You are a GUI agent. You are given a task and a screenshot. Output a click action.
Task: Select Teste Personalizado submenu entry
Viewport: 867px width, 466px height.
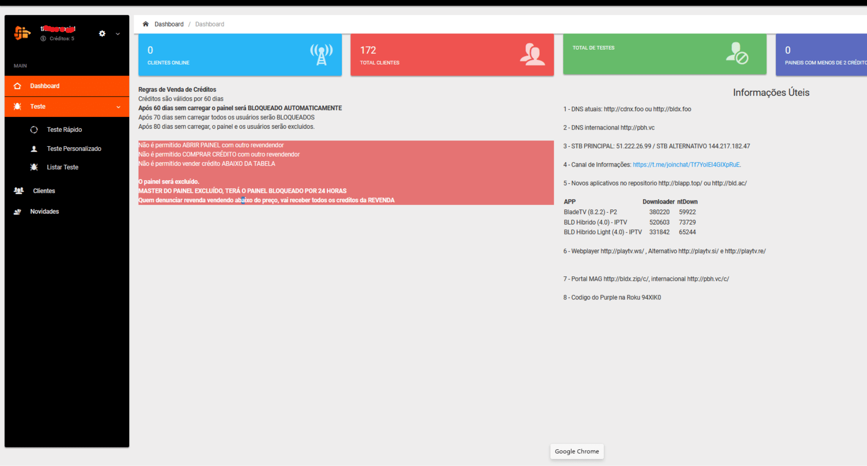pos(74,149)
